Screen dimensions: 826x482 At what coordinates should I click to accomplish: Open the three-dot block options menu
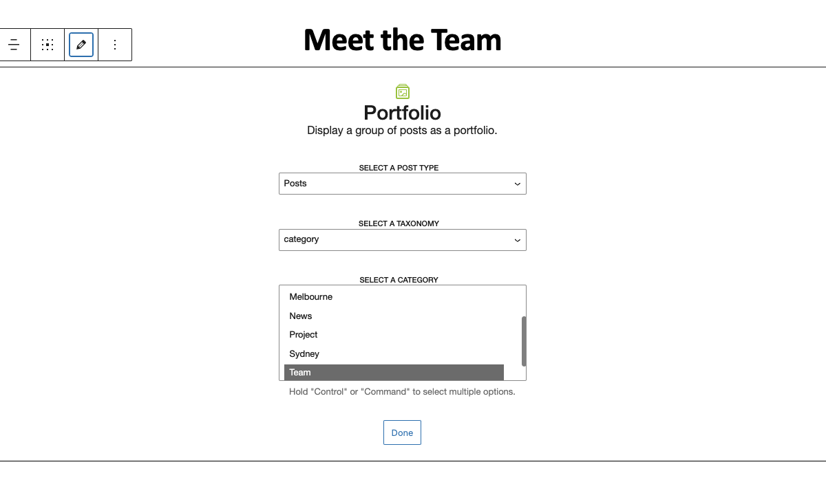pos(115,45)
